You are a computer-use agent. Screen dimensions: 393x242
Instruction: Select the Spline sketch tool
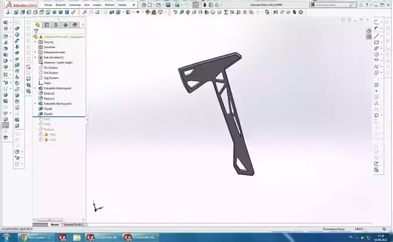[x=376, y=67]
